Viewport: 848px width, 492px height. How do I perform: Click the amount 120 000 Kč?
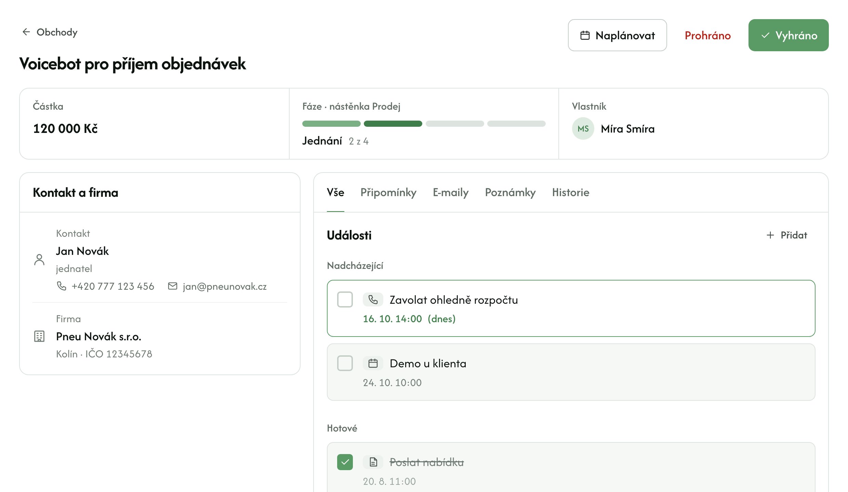pos(66,129)
